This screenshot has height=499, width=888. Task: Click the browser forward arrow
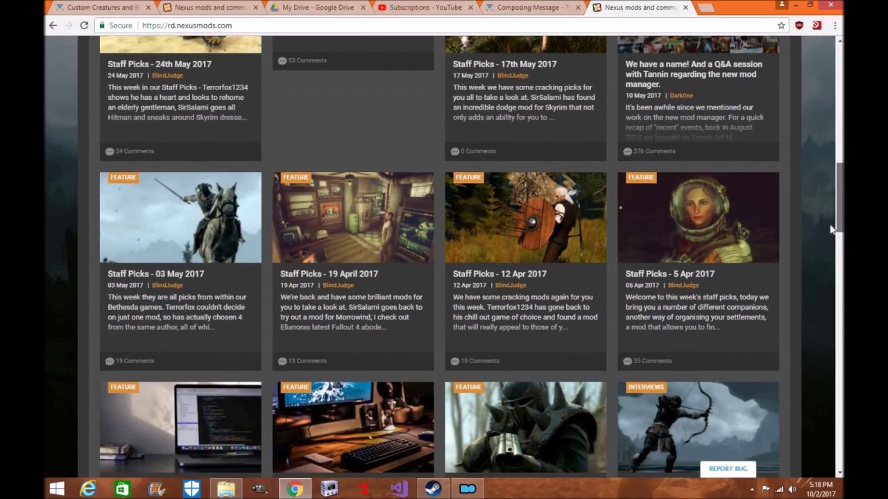[x=69, y=25]
